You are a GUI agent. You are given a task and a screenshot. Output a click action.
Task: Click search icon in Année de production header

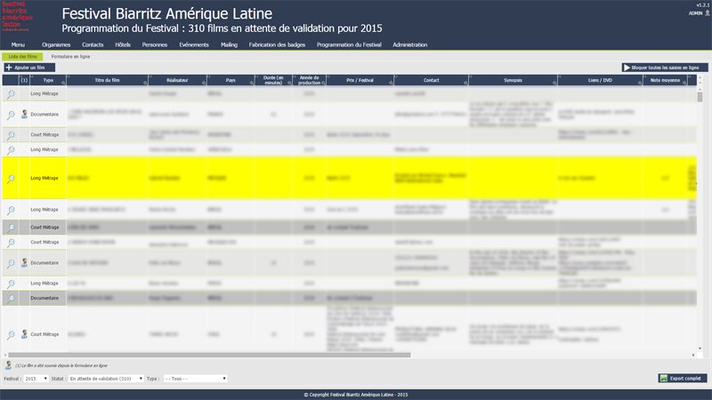coord(323,83)
